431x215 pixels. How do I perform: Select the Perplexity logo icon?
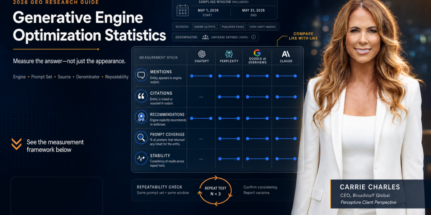click(229, 54)
